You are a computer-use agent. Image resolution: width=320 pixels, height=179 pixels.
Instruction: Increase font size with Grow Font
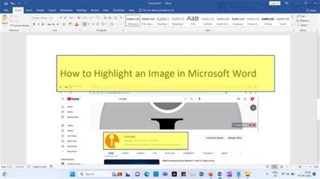click(x=61, y=18)
